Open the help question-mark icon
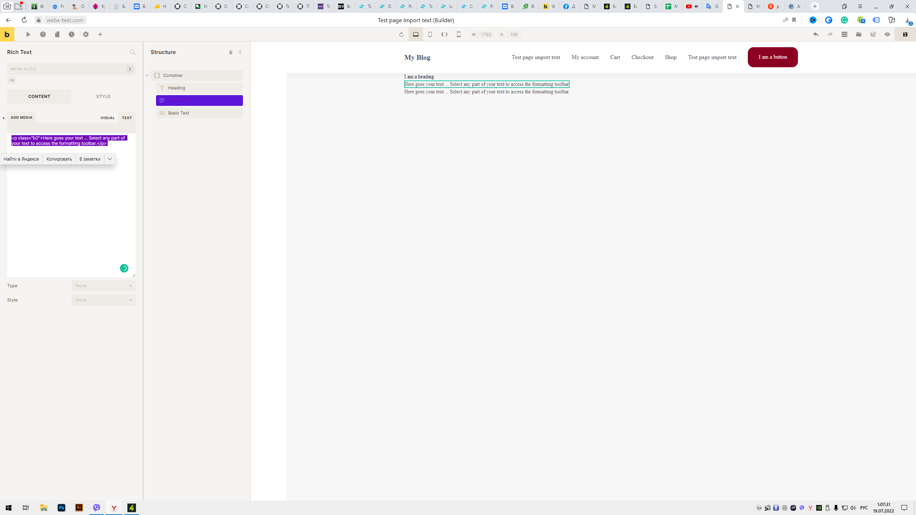The width and height of the screenshot is (916, 515). click(x=43, y=34)
